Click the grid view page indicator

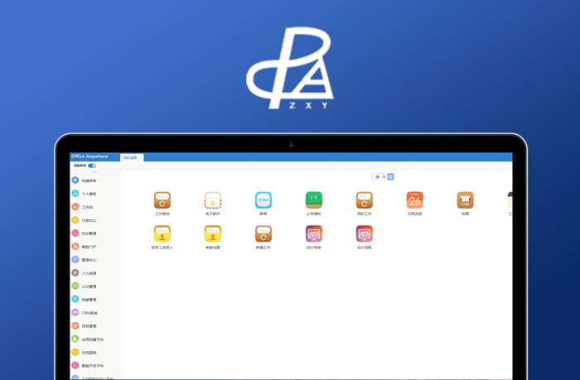pyautogui.click(x=390, y=176)
